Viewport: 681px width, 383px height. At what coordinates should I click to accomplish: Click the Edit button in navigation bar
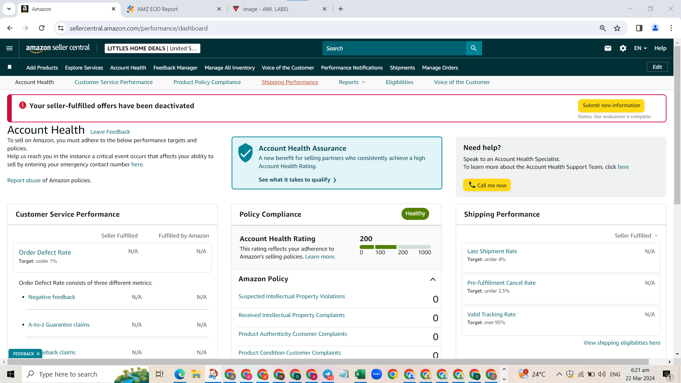(x=657, y=67)
